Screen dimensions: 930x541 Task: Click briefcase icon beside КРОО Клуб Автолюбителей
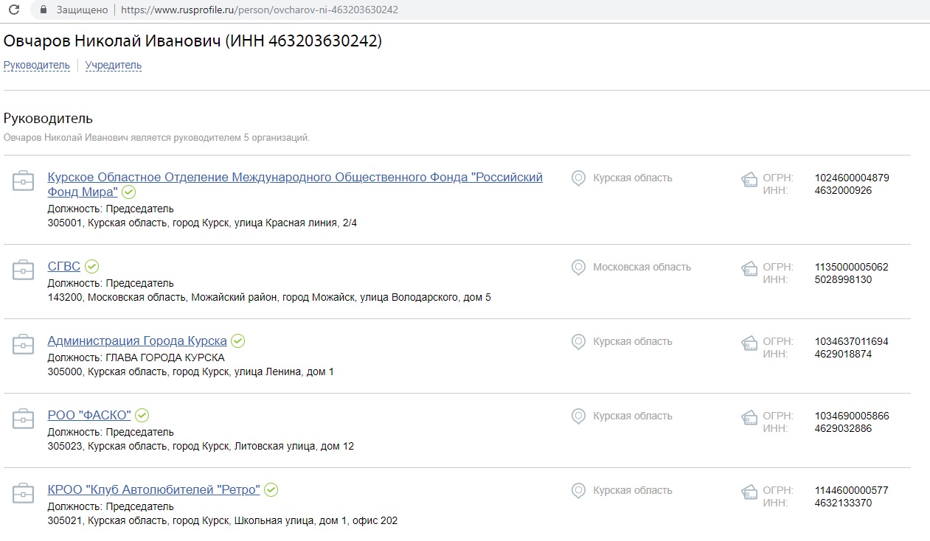[x=24, y=493]
